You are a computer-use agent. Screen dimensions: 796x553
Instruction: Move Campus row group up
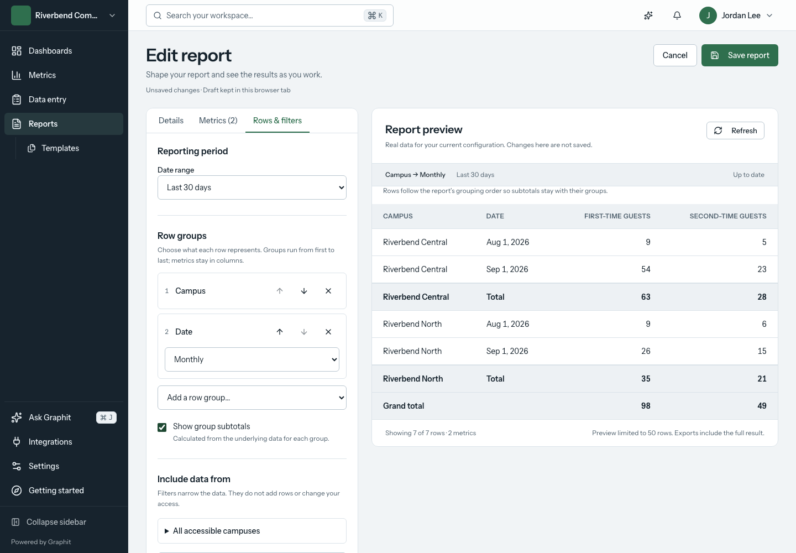280,291
